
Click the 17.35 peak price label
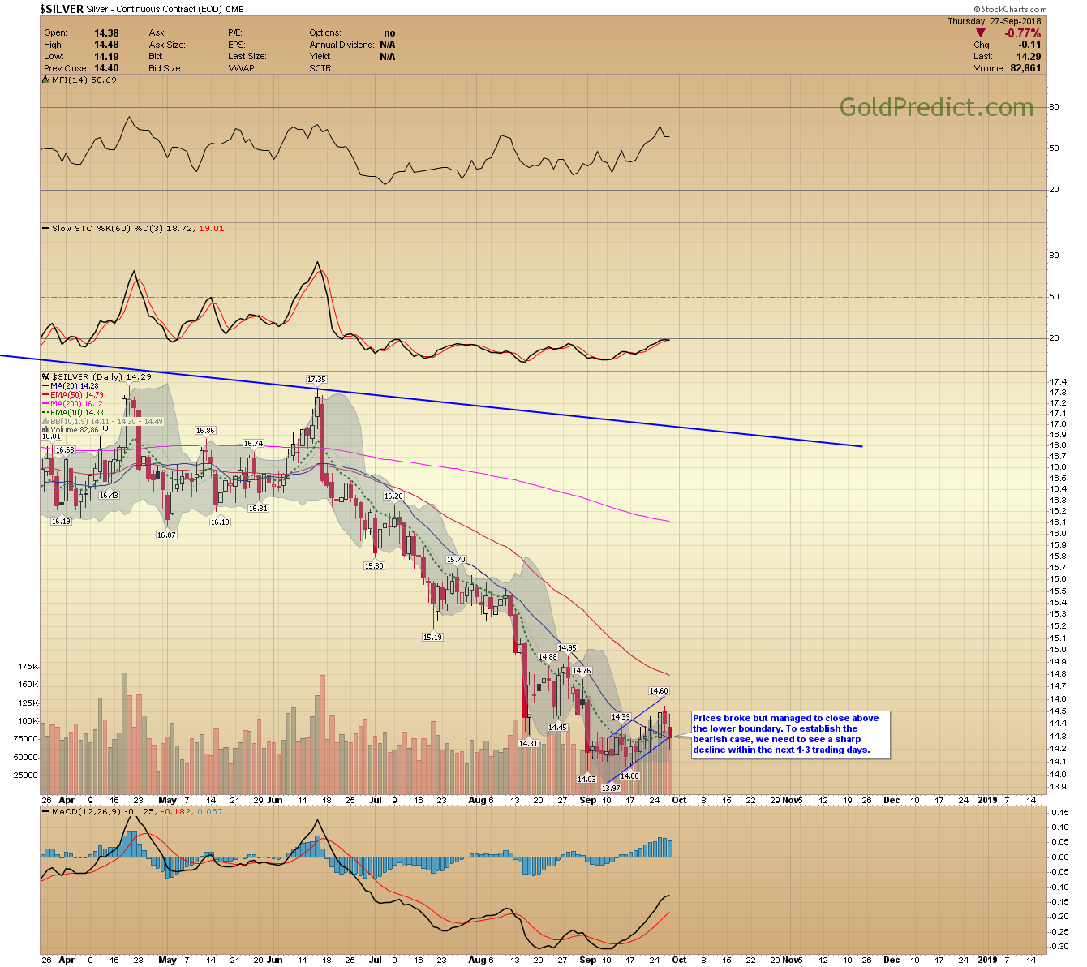(316, 380)
